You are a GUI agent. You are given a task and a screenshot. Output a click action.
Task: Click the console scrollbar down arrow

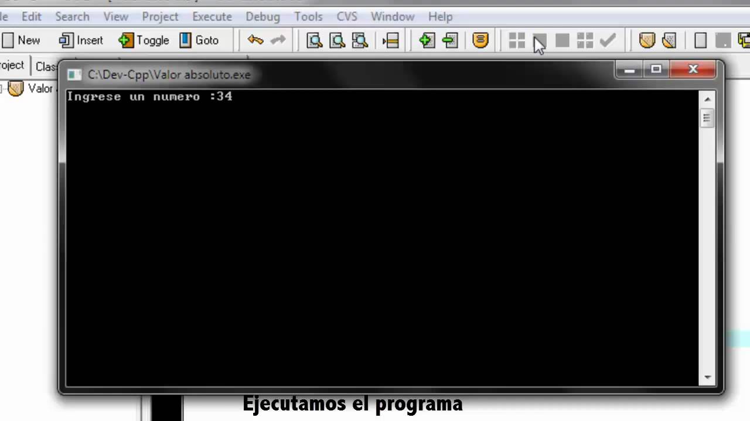[x=707, y=378]
